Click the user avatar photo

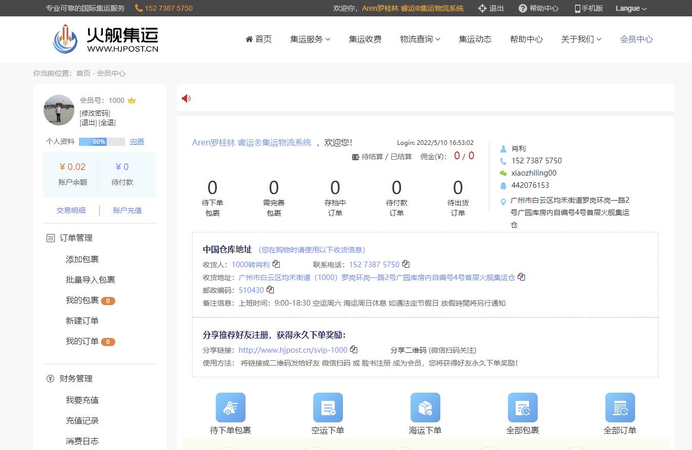(x=59, y=110)
